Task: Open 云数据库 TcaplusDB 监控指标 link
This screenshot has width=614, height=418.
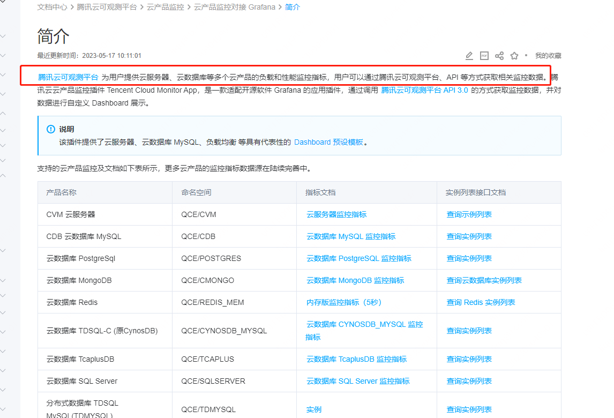Action: 356,359
